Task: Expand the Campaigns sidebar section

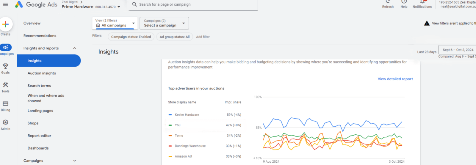Action: 75,161
